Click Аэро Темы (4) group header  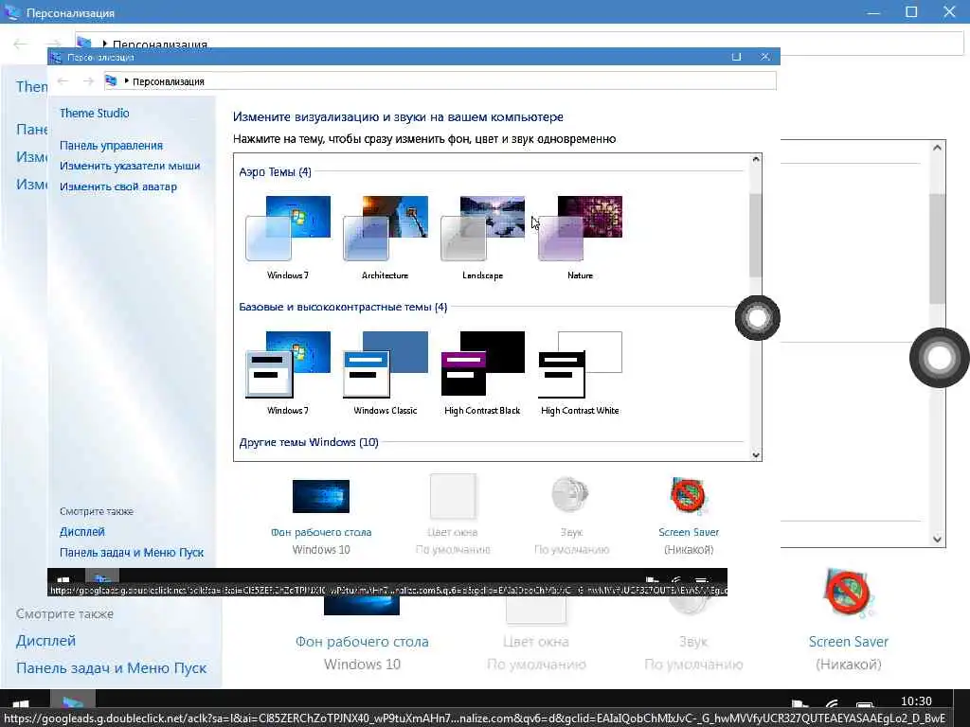(276, 172)
